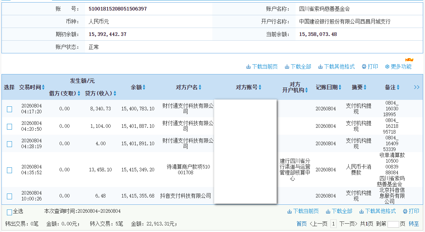Image resolution: width=425 pixels, height=232 pixels.
Task: Open 更多功能 more functions
Action: tap(398, 66)
